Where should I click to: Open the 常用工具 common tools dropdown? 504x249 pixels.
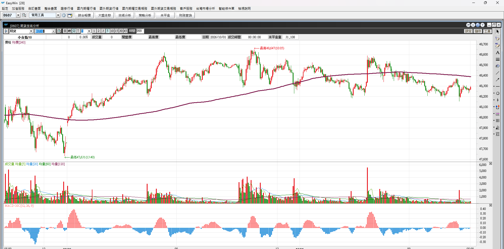click(x=58, y=15)
